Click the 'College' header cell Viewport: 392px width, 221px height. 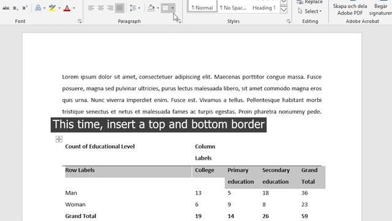pyautogui.click(x=205, y=170)
